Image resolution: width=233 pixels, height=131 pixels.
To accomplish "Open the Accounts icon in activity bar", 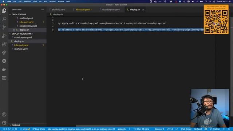I will click(x=4, y=115).
